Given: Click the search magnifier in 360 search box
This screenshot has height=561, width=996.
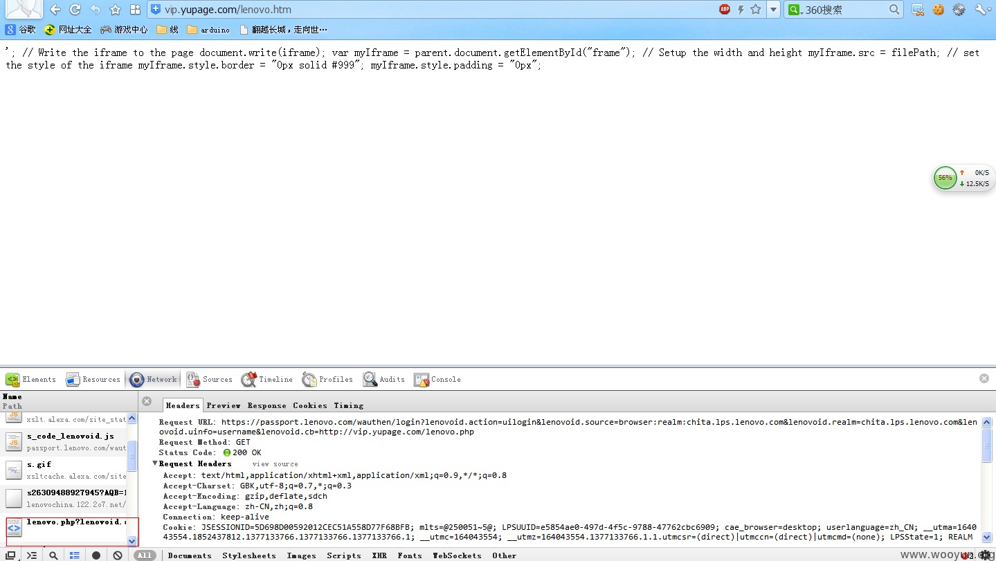Looking at the screenshot, I should click(894, 10).
